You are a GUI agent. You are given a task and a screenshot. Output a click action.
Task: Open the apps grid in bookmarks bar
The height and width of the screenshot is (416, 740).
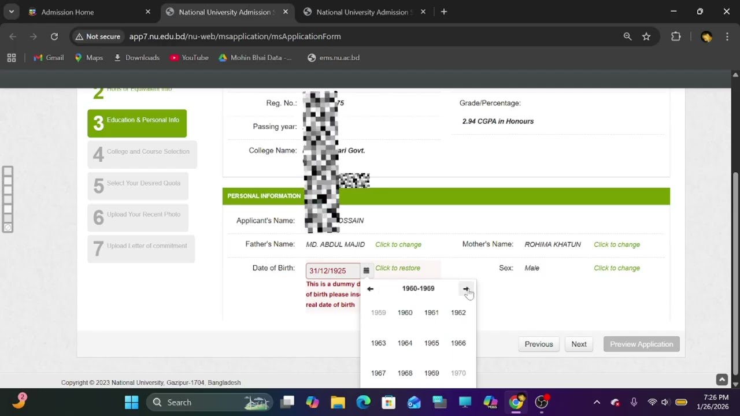pos(12,58)
